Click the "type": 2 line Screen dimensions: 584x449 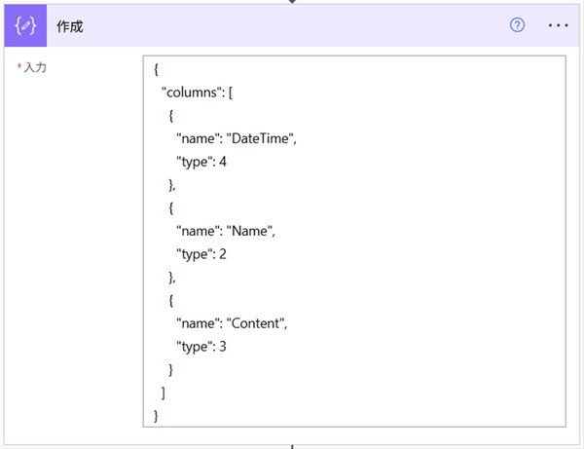point(201,254)
